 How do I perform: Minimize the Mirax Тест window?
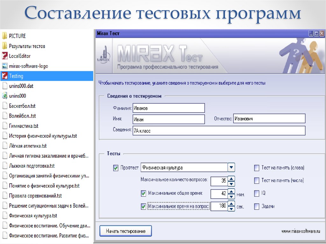click(x=311, y=33)
